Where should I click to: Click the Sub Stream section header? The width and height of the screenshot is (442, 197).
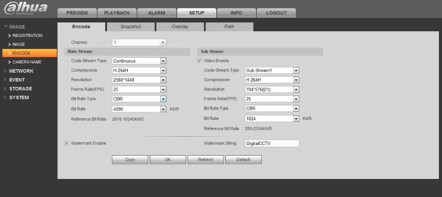click(x=260, y=52)
